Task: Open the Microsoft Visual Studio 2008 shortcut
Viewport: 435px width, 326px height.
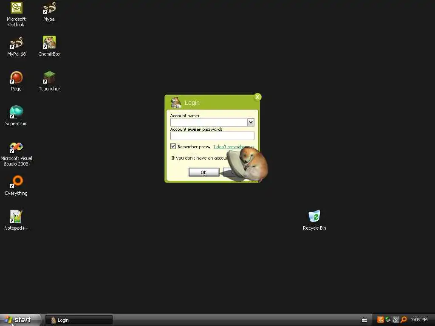Action: point(16,154)
